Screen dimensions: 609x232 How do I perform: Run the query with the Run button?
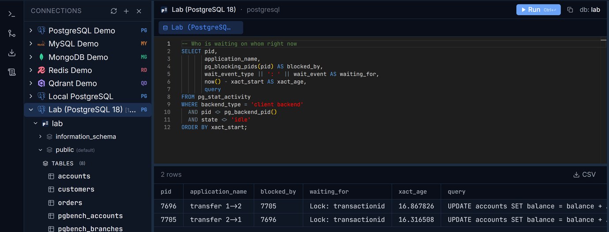pos(538,10)
